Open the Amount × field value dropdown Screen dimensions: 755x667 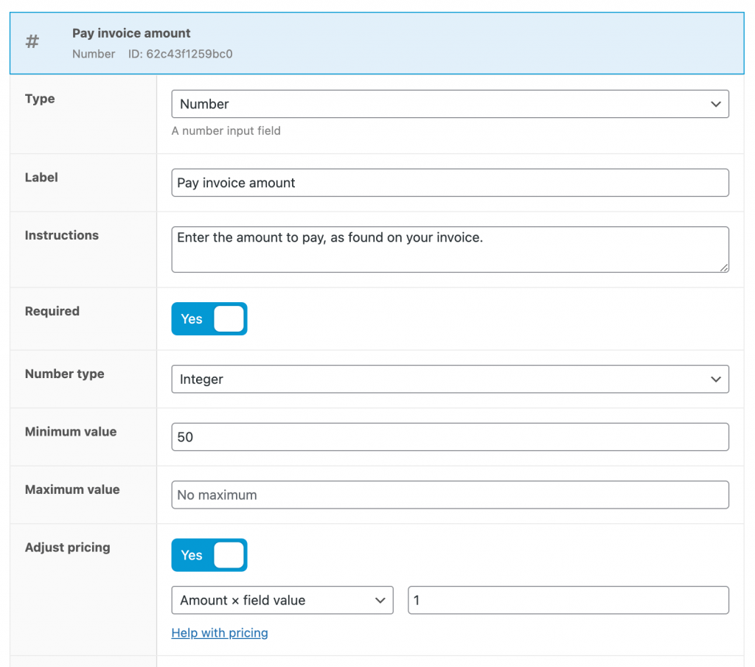click(x=282, y=600)
